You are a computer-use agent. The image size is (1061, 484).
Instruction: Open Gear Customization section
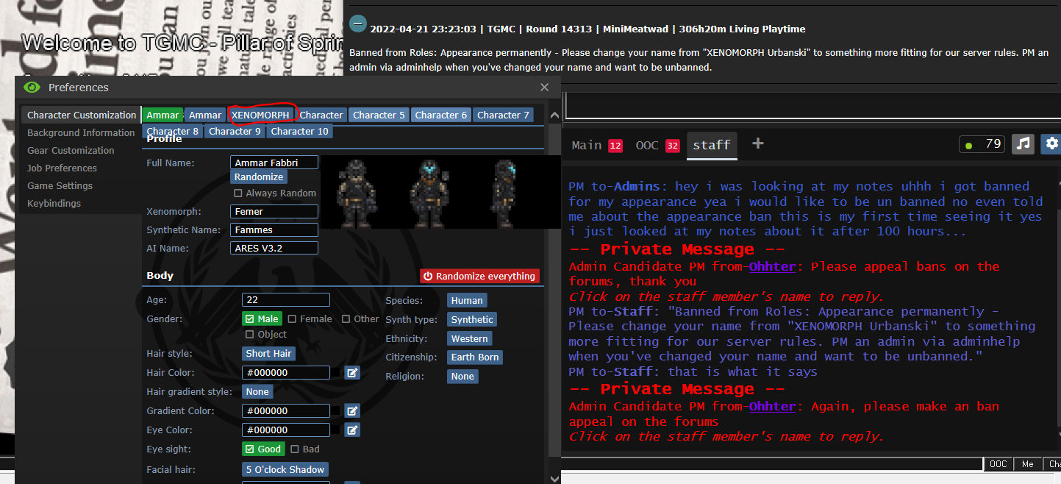tap(71, 151)
